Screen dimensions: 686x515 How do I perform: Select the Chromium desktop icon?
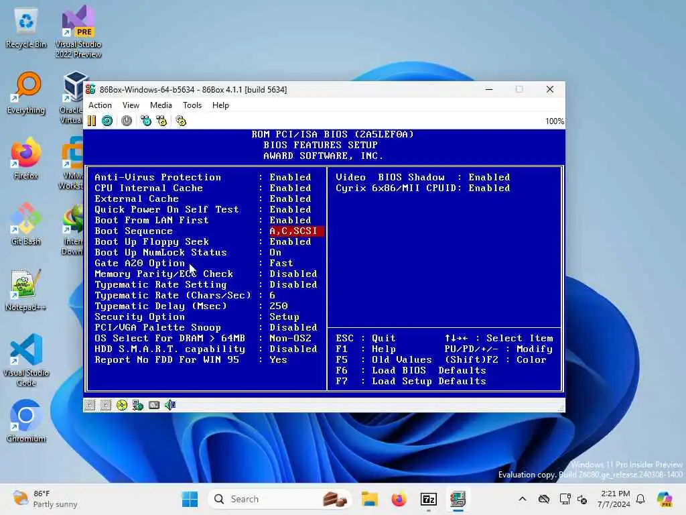point(26,421)
